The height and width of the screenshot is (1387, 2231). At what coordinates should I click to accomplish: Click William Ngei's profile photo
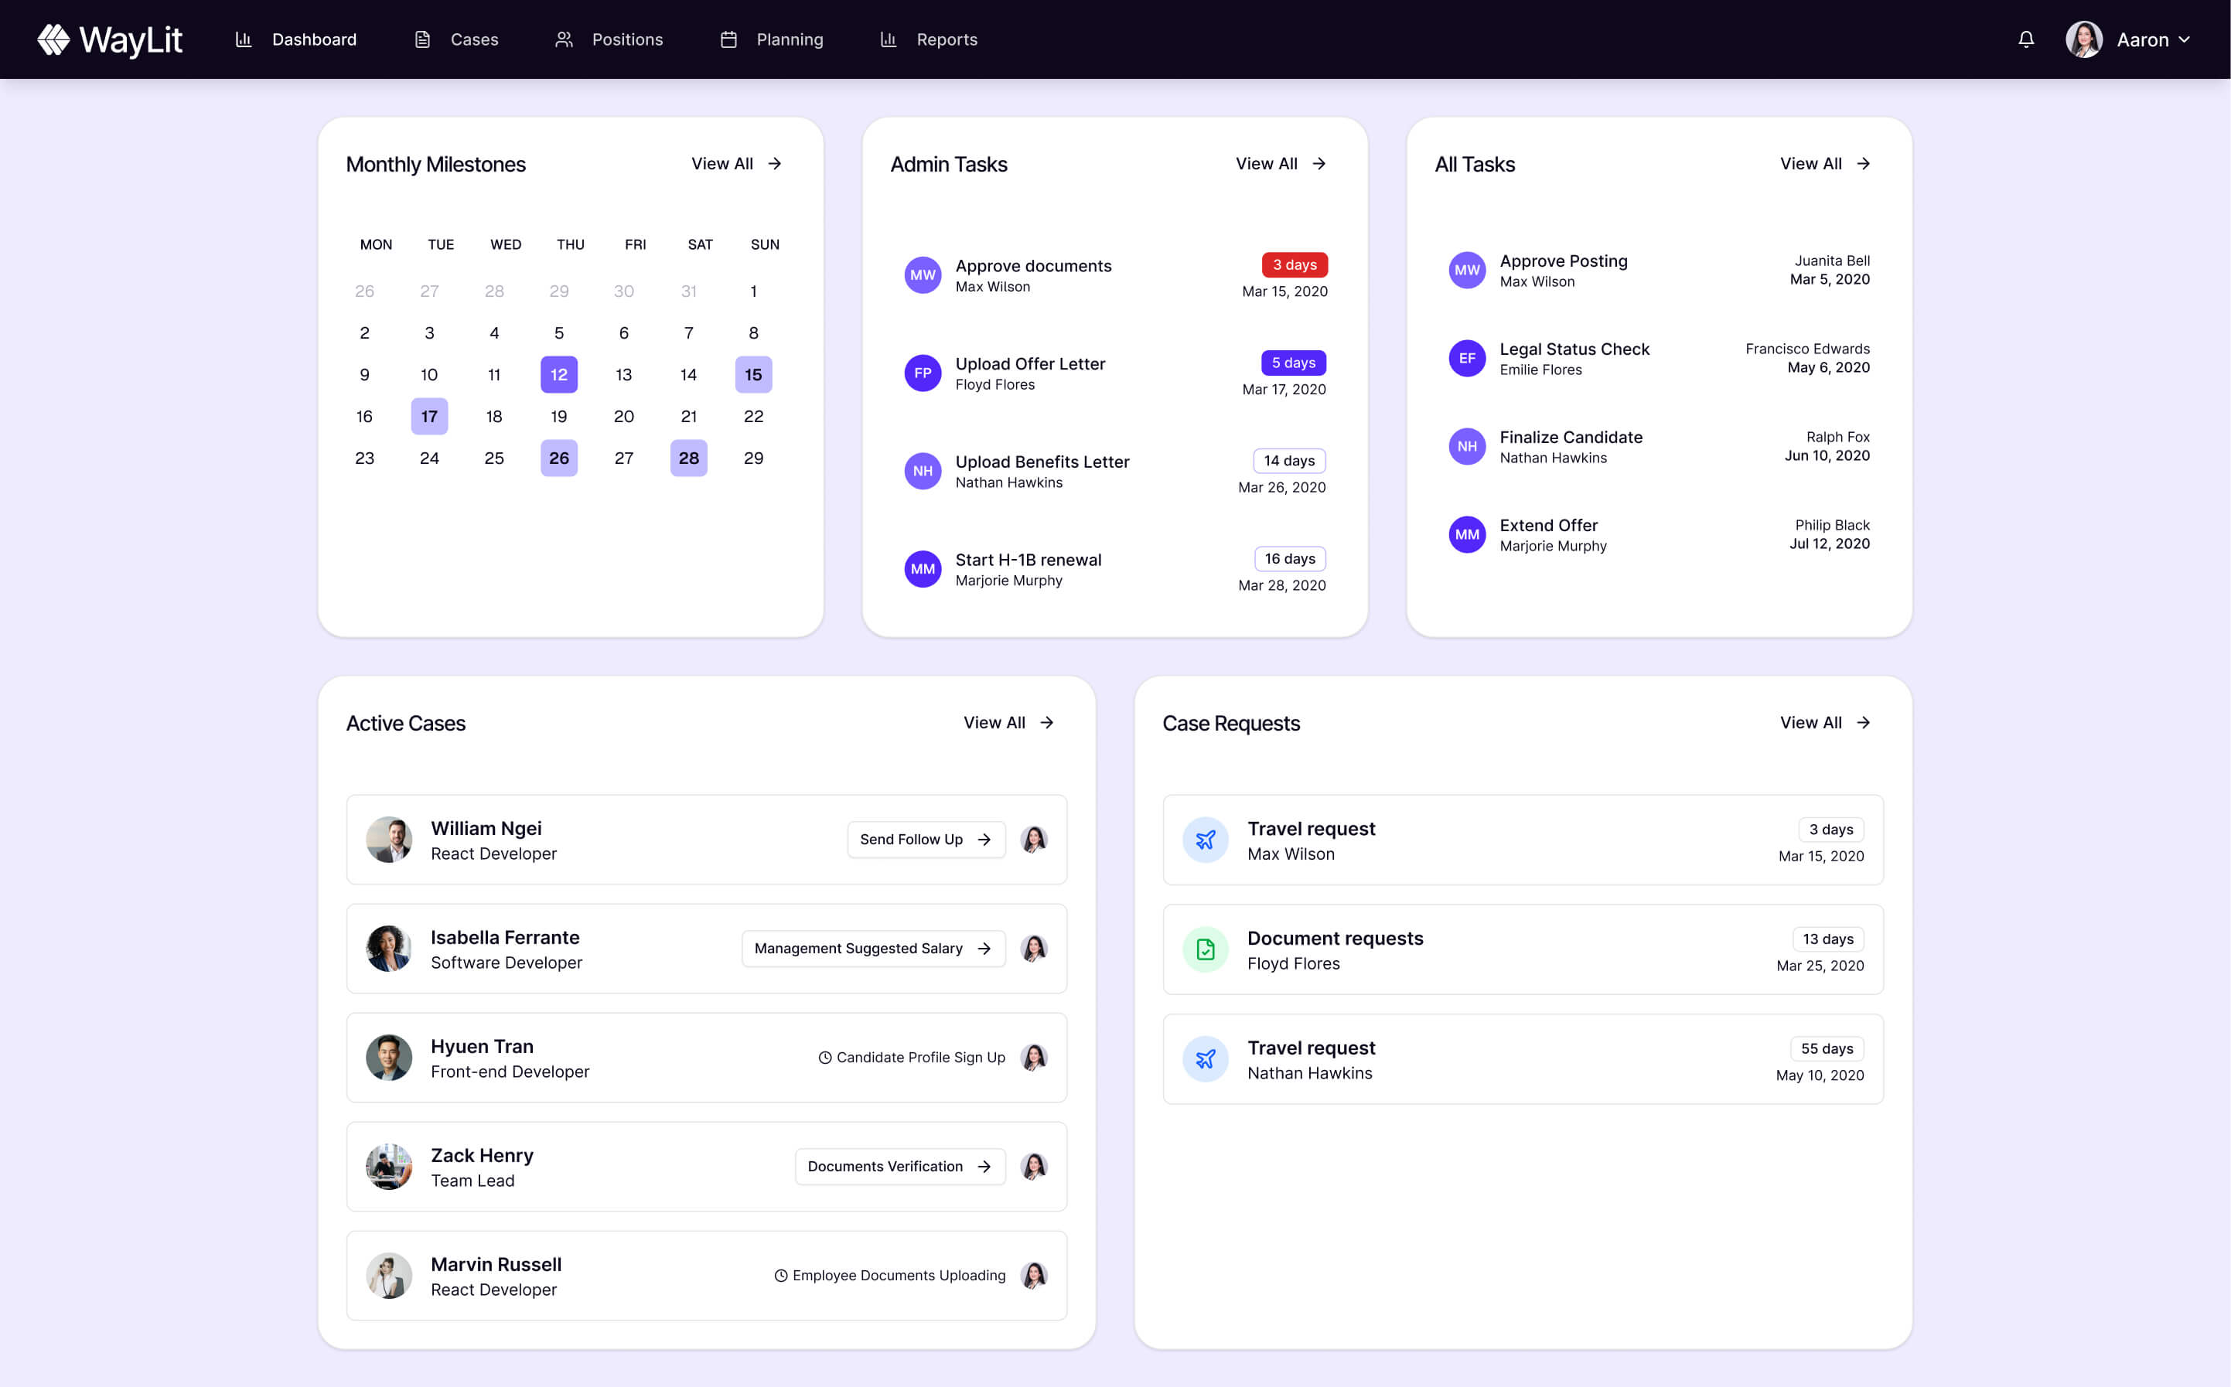tap(389, 840)
